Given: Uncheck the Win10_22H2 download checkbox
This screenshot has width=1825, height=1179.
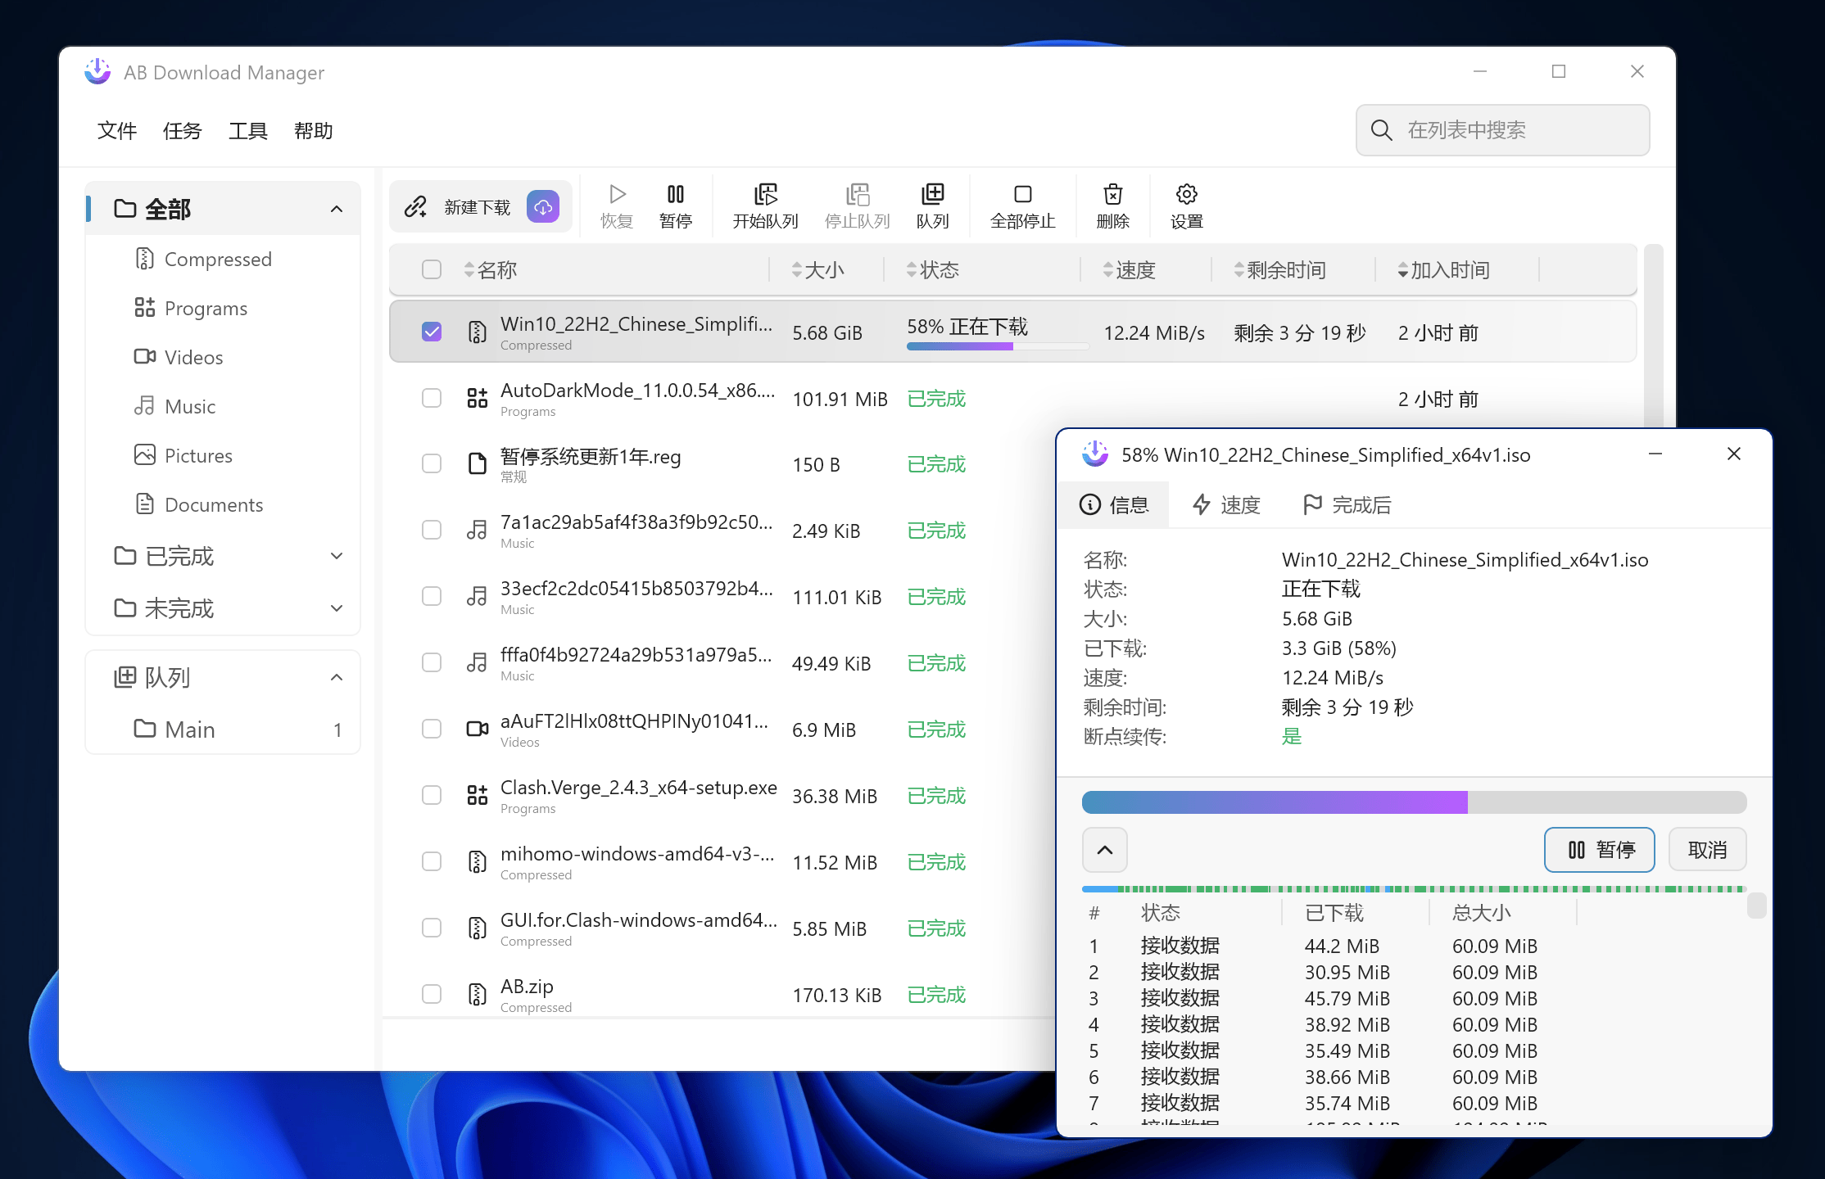Looking at the screenshot, I should pos(432,332).
